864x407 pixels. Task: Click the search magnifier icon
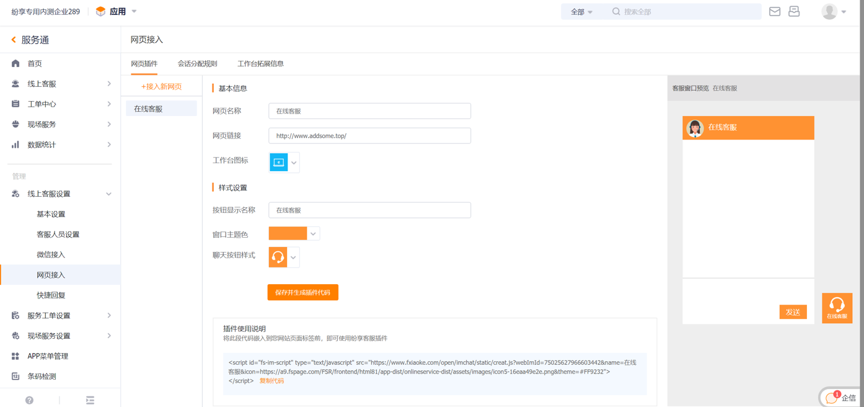point(616,12)
